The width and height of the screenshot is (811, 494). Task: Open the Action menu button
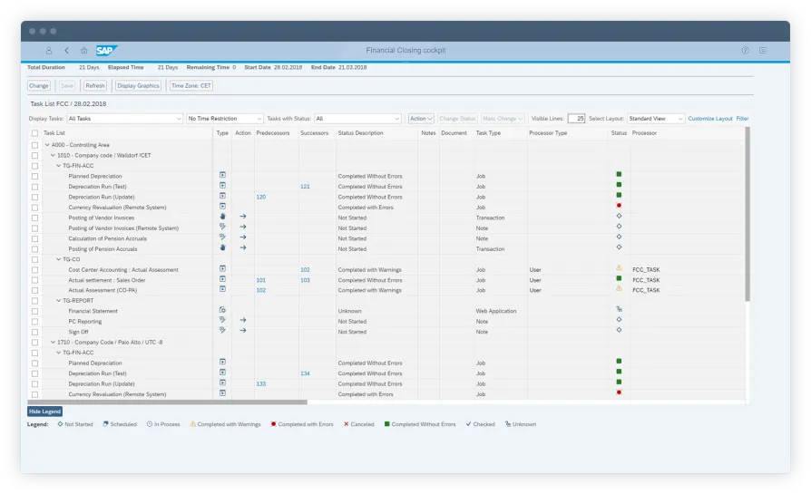[420, 119]
